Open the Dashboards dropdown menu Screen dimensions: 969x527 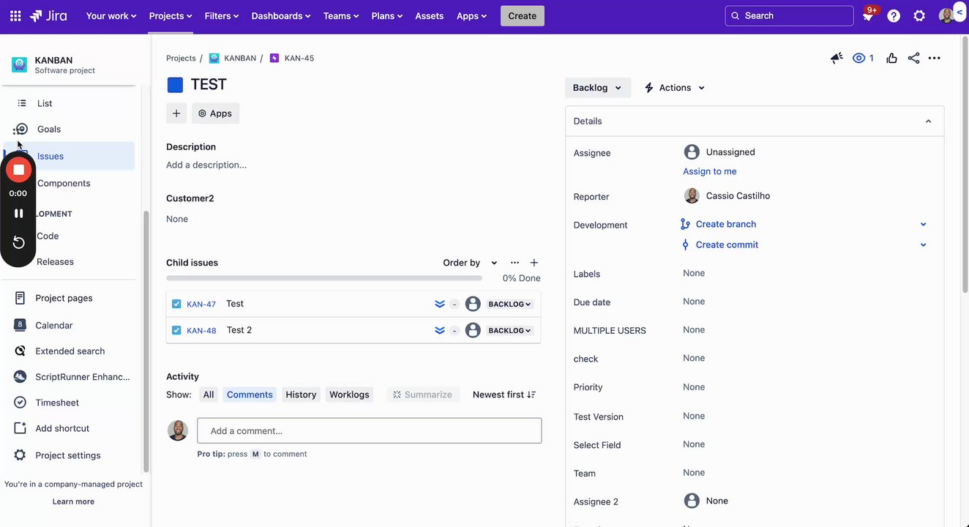[x=281, y=15]
